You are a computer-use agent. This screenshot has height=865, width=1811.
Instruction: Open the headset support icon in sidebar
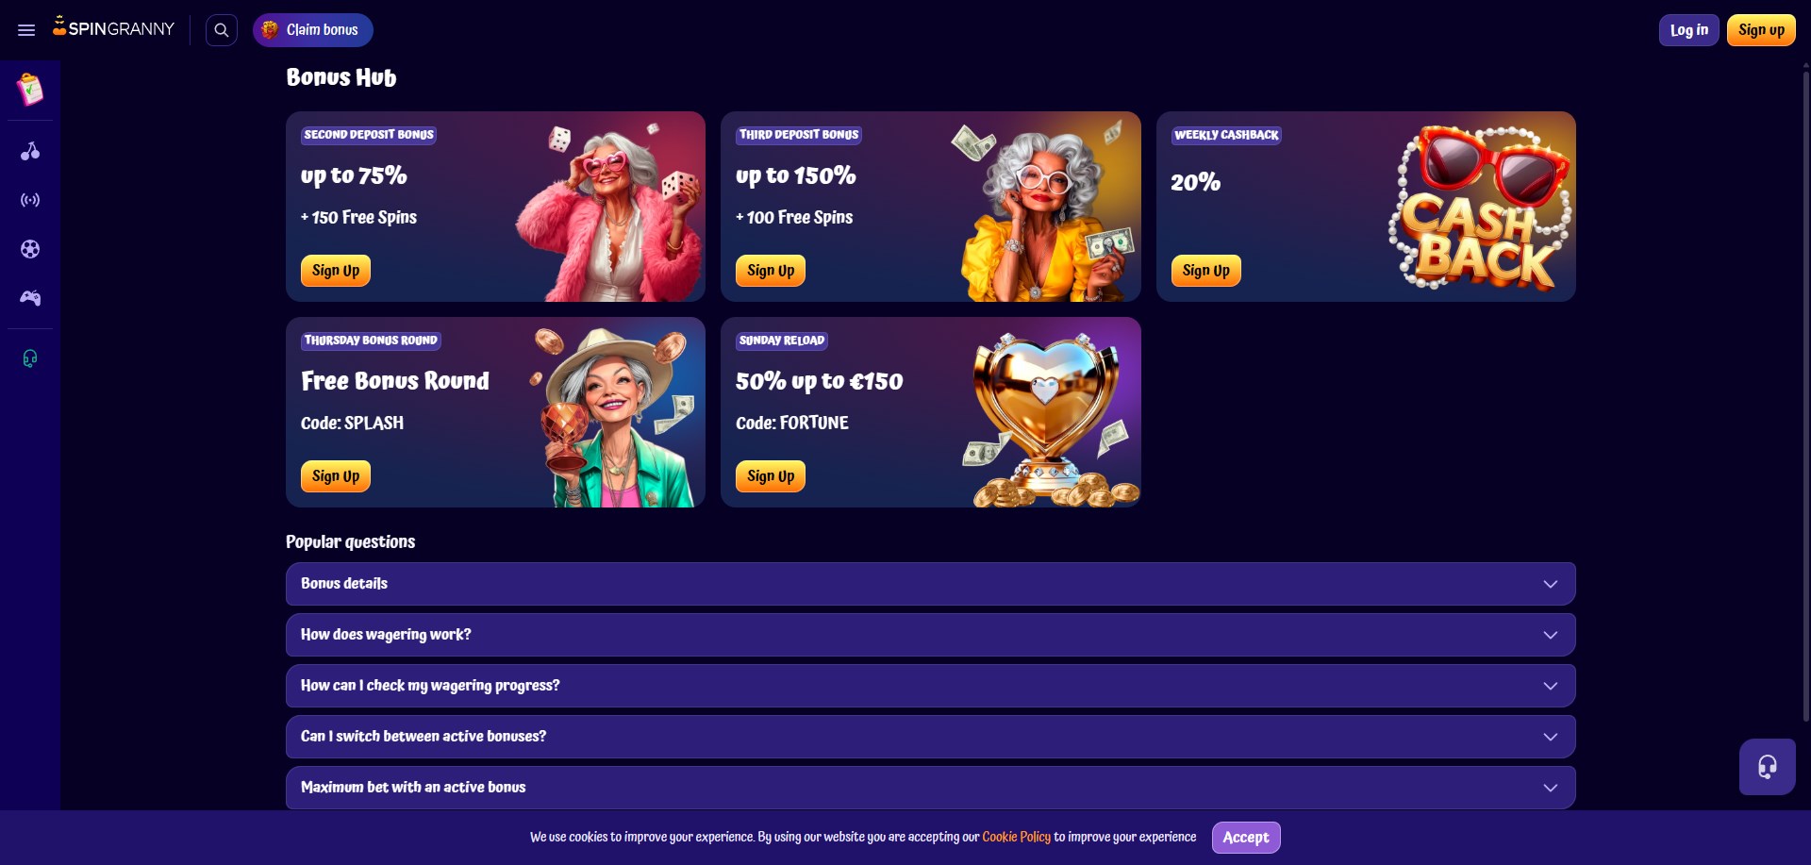30,358
